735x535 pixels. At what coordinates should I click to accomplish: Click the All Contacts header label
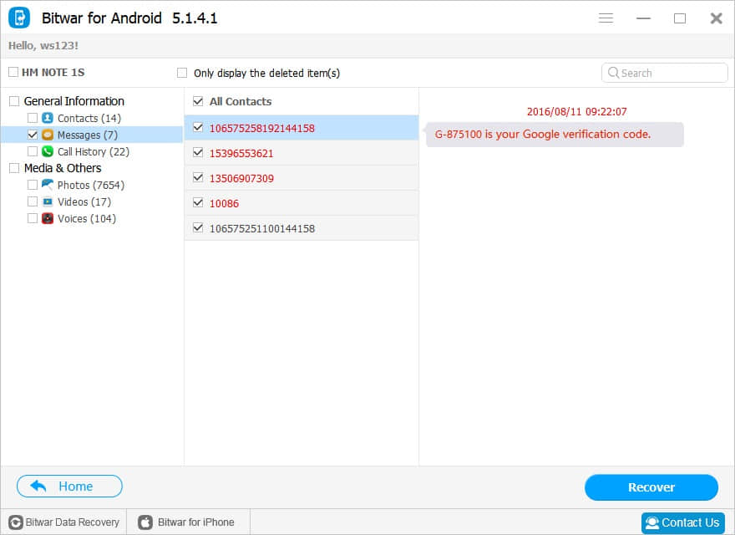241,101
